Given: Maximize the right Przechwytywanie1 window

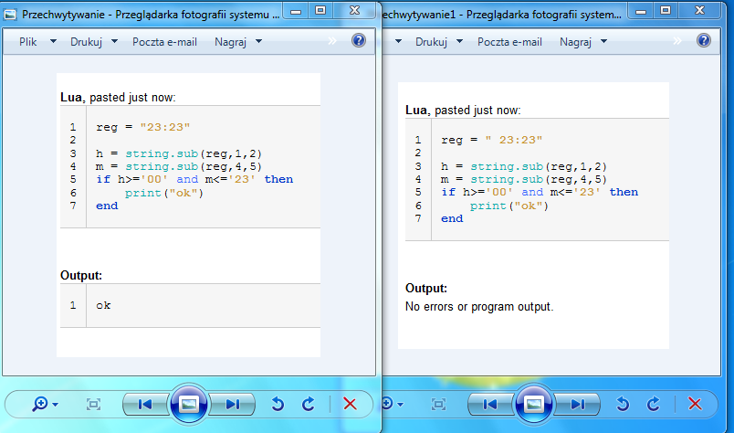Looking at the screenshot, I should 666,10.
